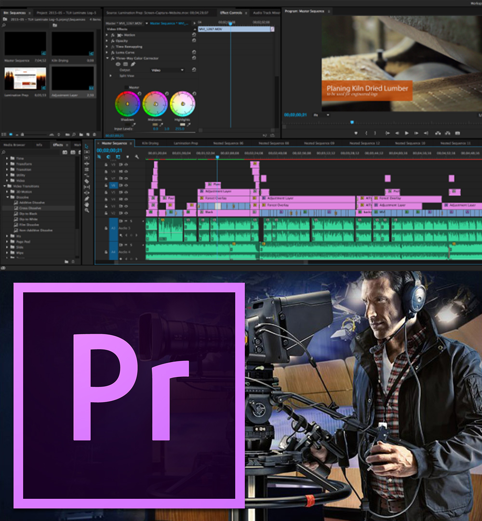The image size is (482, 521).
Task: Toggle lock on V6 track
Action: coord(106,185)
